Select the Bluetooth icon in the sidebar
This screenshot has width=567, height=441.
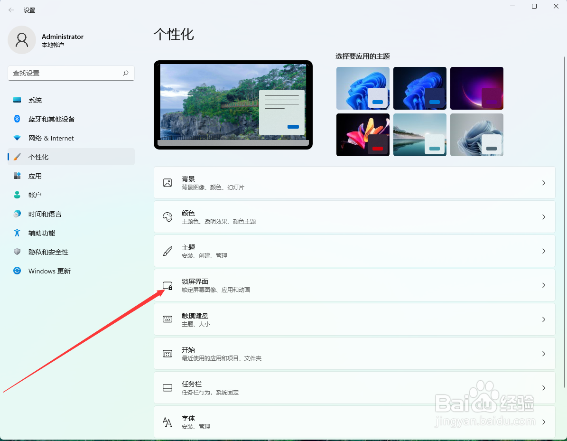(x=17, y=119)
